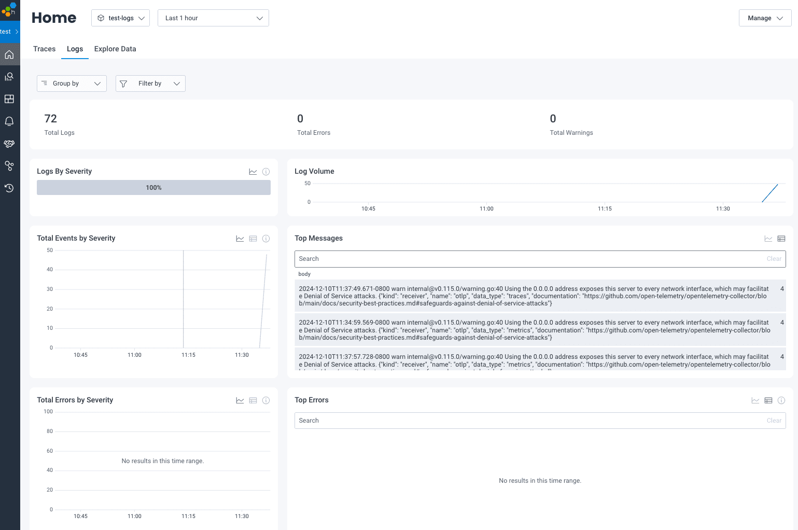Switch to the Explore Data tab

tap(115, 49)
